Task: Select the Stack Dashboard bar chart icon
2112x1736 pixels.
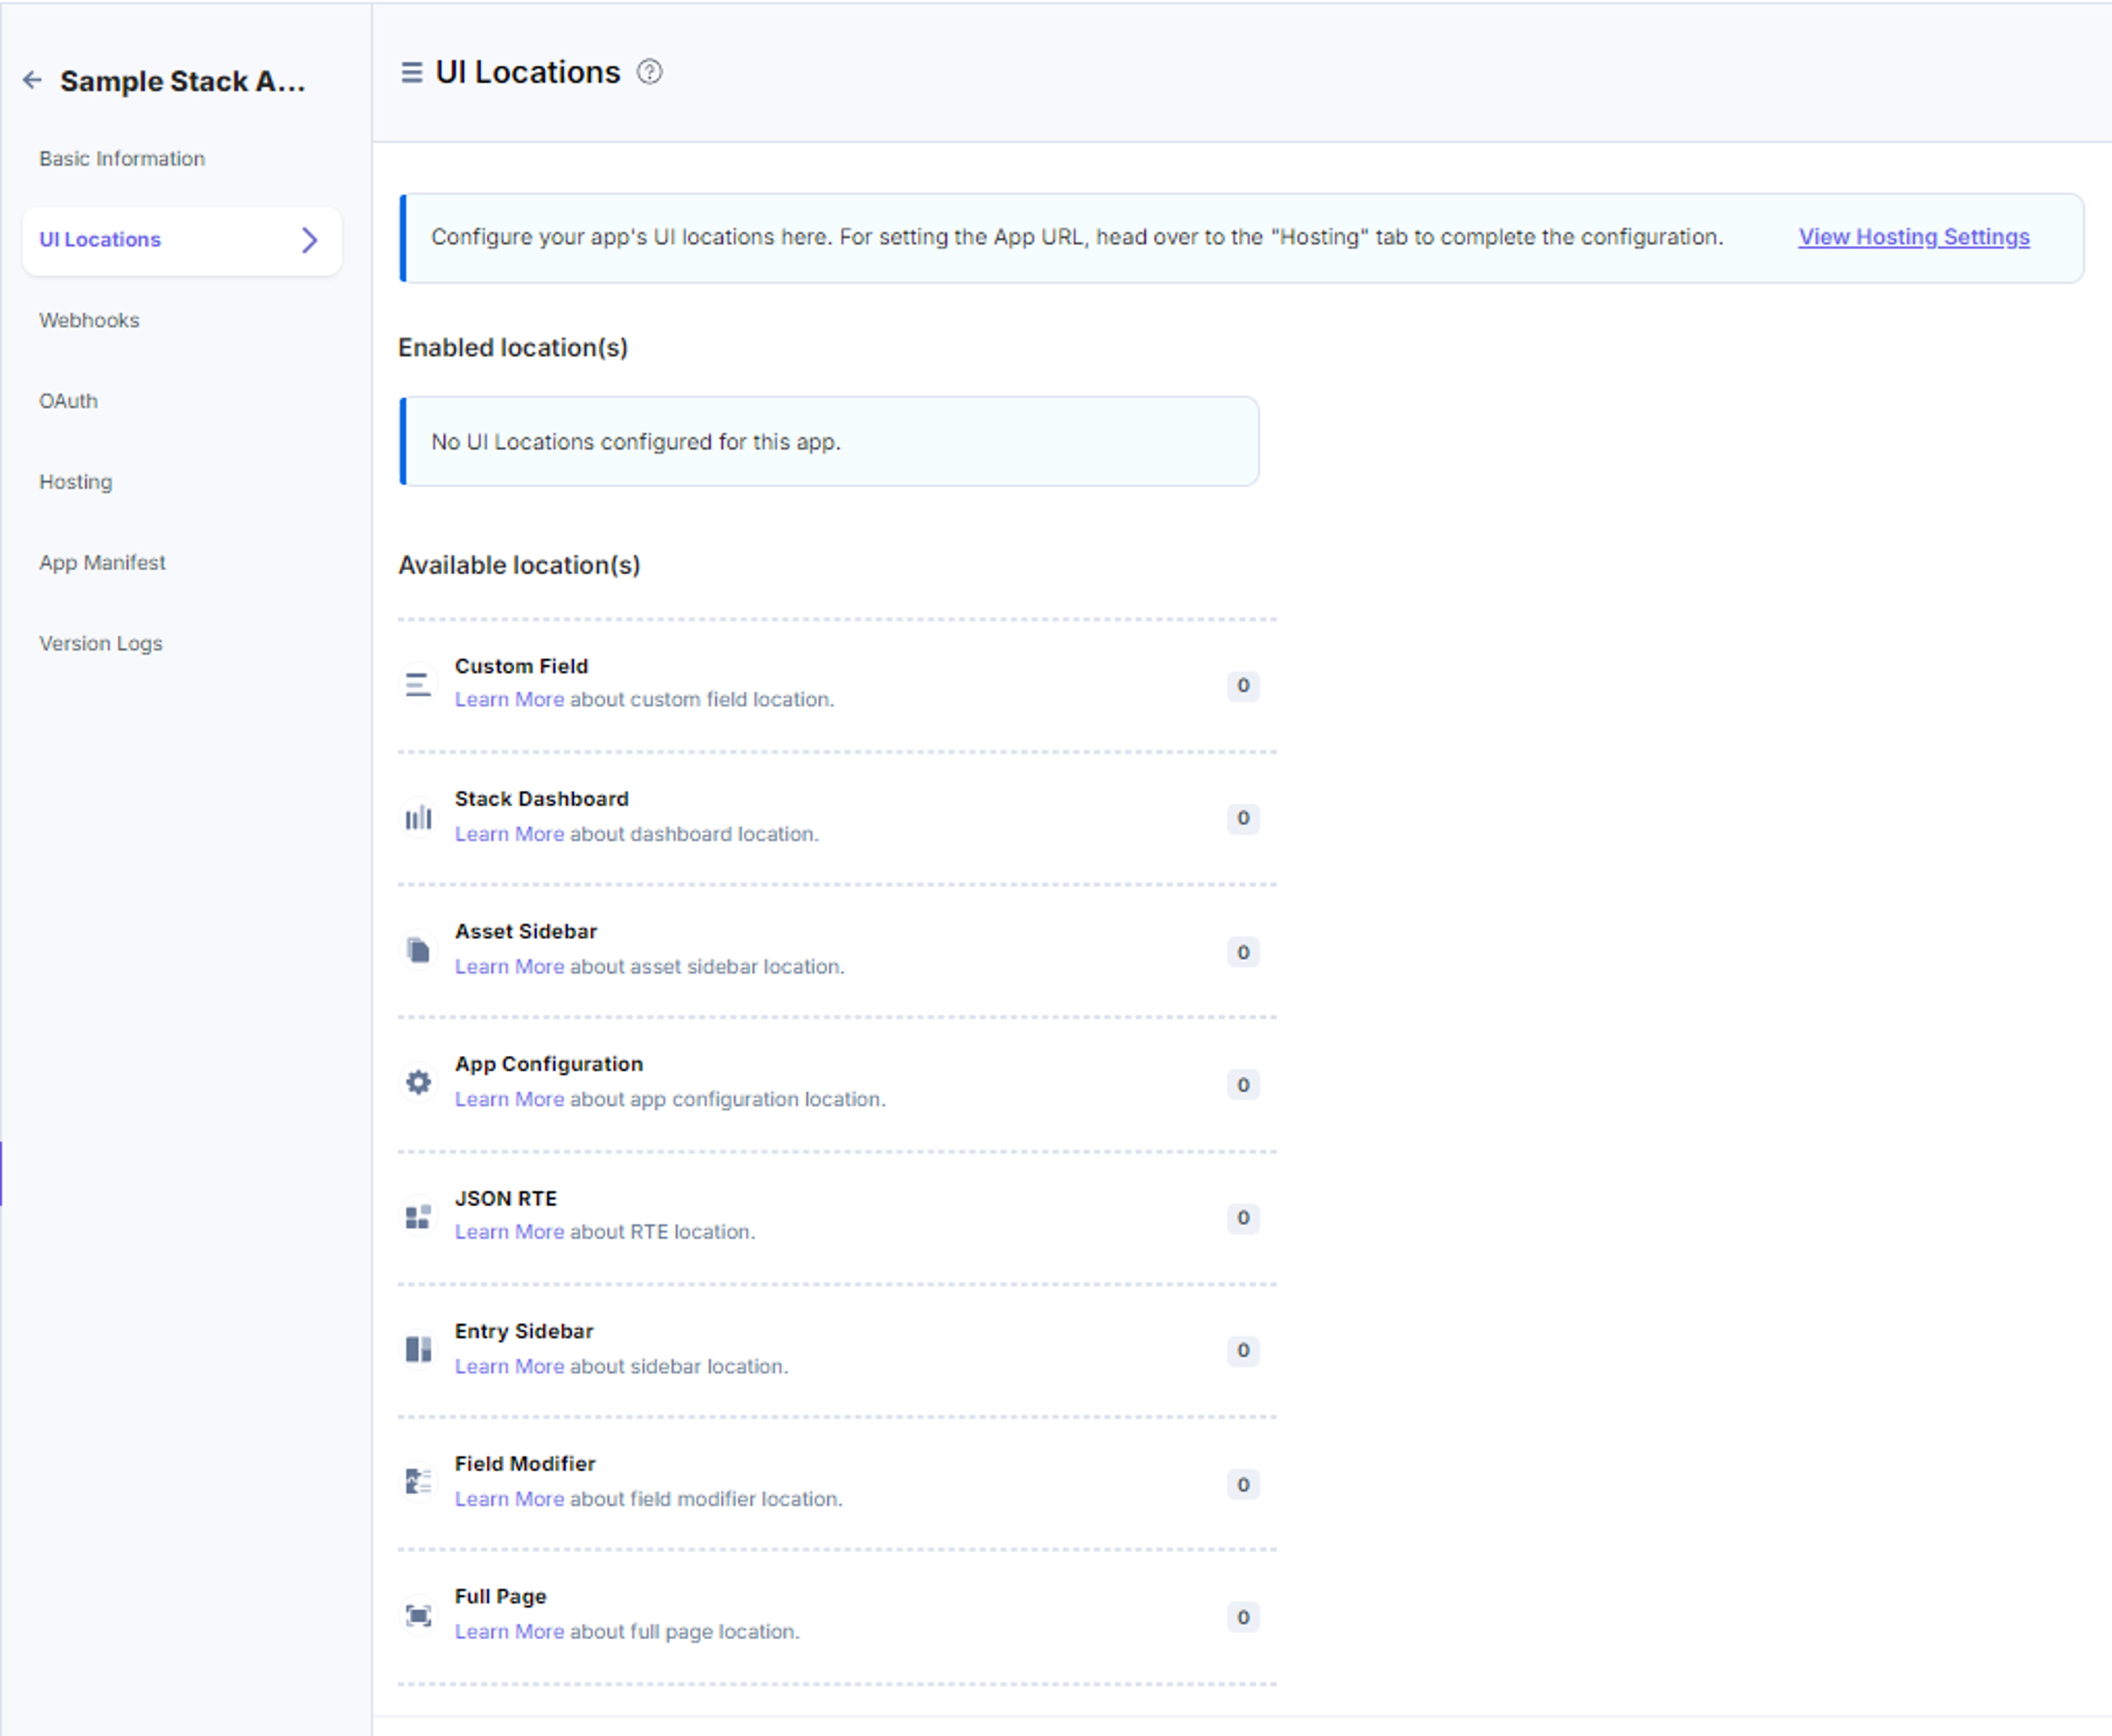Action: tap(418, 818)
